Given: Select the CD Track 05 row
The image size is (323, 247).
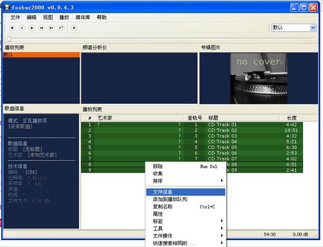Looking at the screenshot, I should [192, 147].
